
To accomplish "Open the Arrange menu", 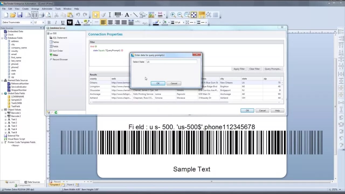I will pyautogui.click(x=35, y=9).
